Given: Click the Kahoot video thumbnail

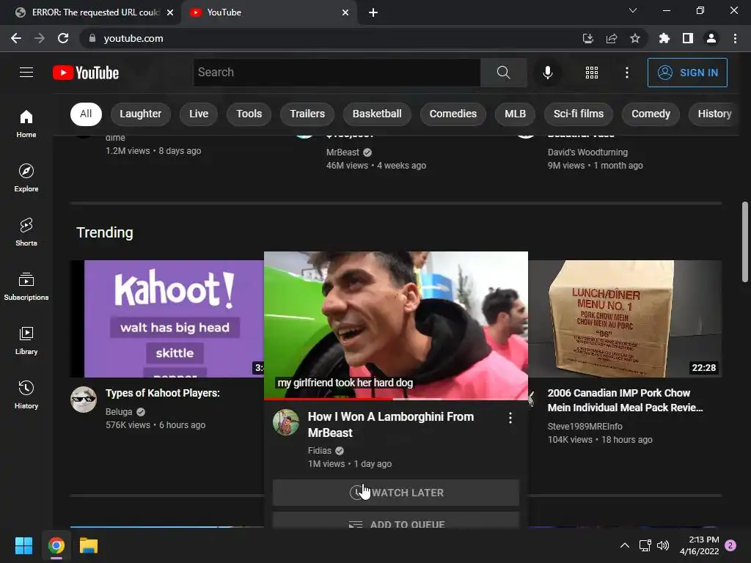Looking at the screenshot, I should click(x=166, y=319).
